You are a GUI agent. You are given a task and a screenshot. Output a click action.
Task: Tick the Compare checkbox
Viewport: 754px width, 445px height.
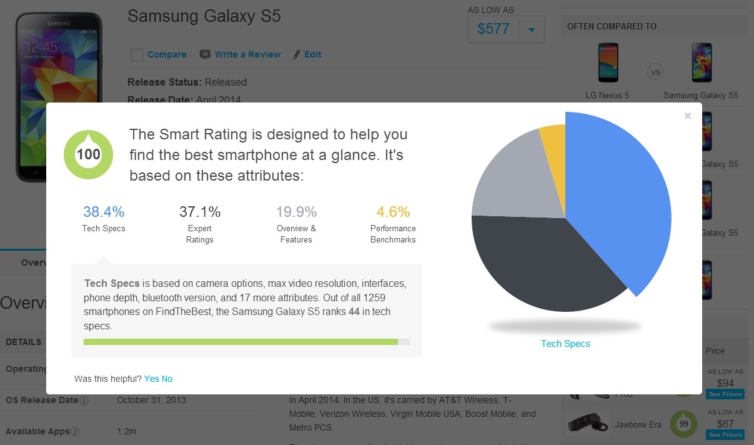pyautogui.click(x=137, y=55)
